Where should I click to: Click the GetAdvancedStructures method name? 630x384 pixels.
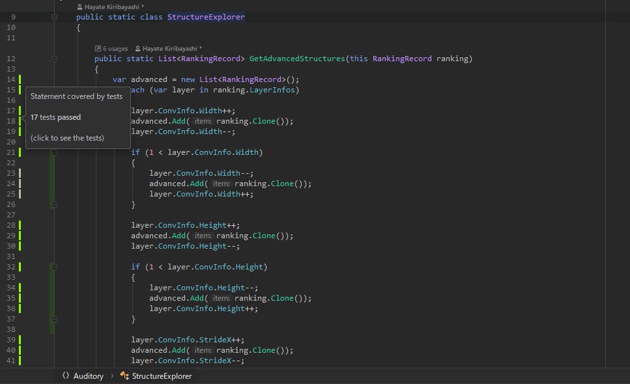pos(297,59)
